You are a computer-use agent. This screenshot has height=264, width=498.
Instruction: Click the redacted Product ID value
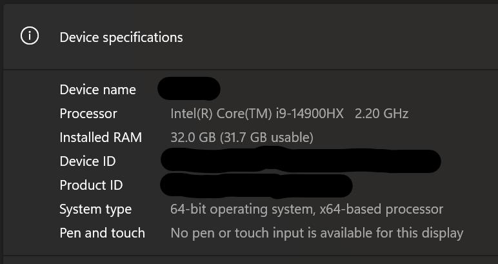click(256, 185)
